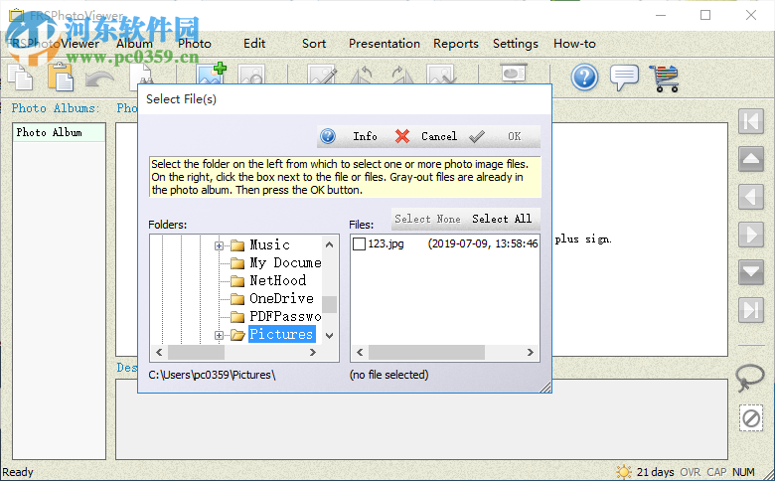This screenshot has height=481, width=775.
Task: Click the Rotate left toolbar icon
Action: (362, 75)
